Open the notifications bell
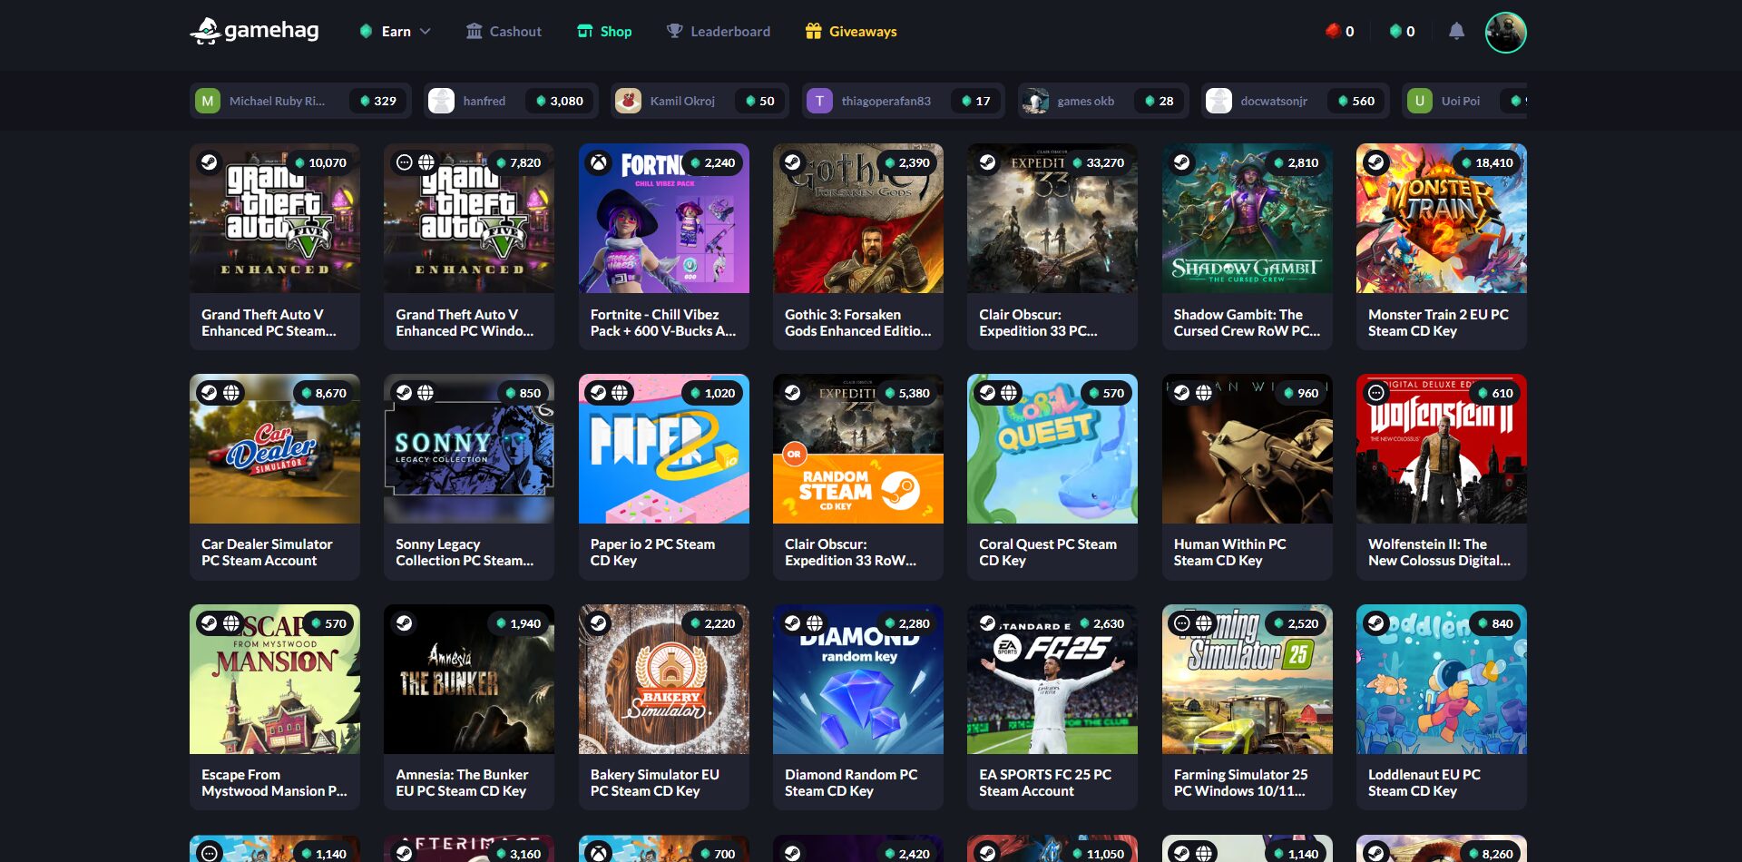Screen dimensions: 1742x862 (x=1456, y=31)
